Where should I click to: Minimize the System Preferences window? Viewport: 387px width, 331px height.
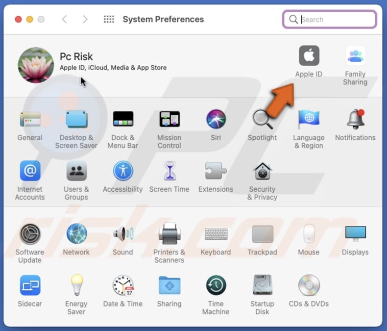point(29,19)
